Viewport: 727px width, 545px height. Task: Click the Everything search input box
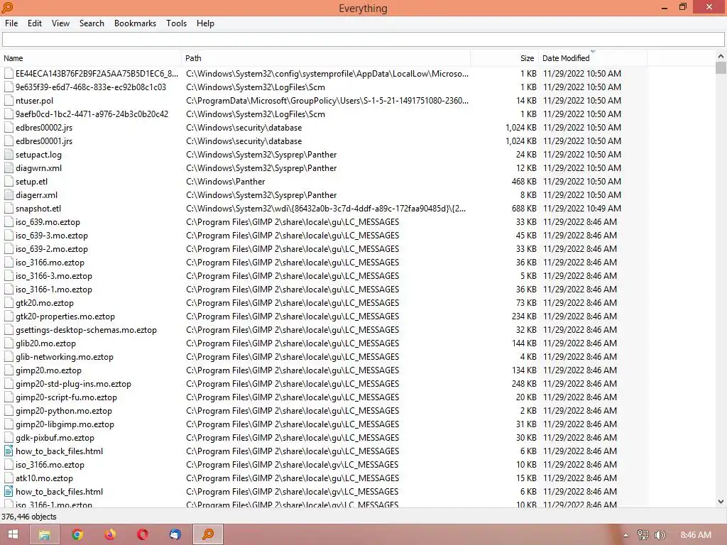tap(363, 40)
